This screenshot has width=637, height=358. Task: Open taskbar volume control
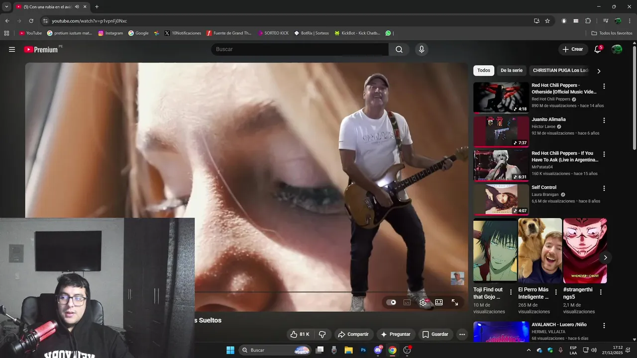pyautogui.click(x=594, y=350)
